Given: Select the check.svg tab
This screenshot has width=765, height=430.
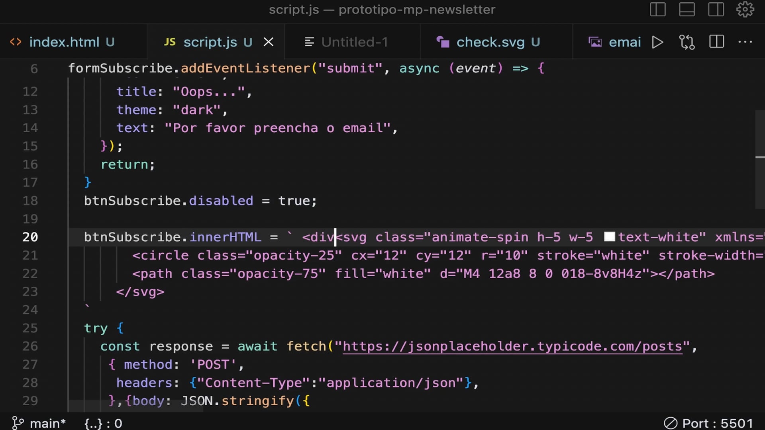Looking at the screenshot, I should (x=490, y=42).
